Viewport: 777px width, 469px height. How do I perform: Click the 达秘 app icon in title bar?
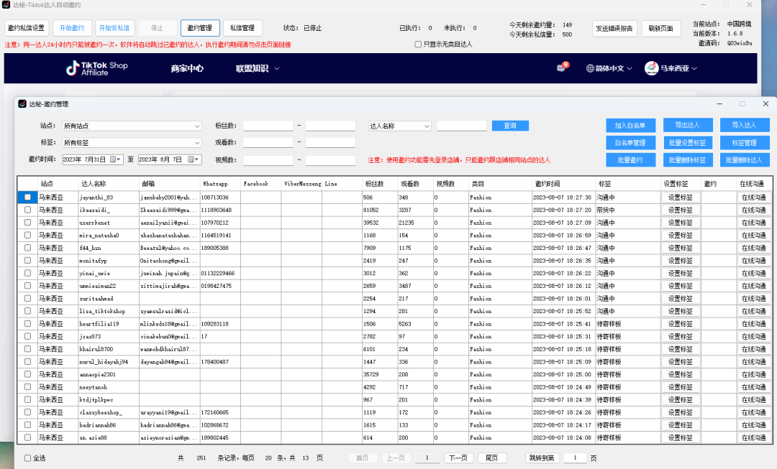[6, 6]
